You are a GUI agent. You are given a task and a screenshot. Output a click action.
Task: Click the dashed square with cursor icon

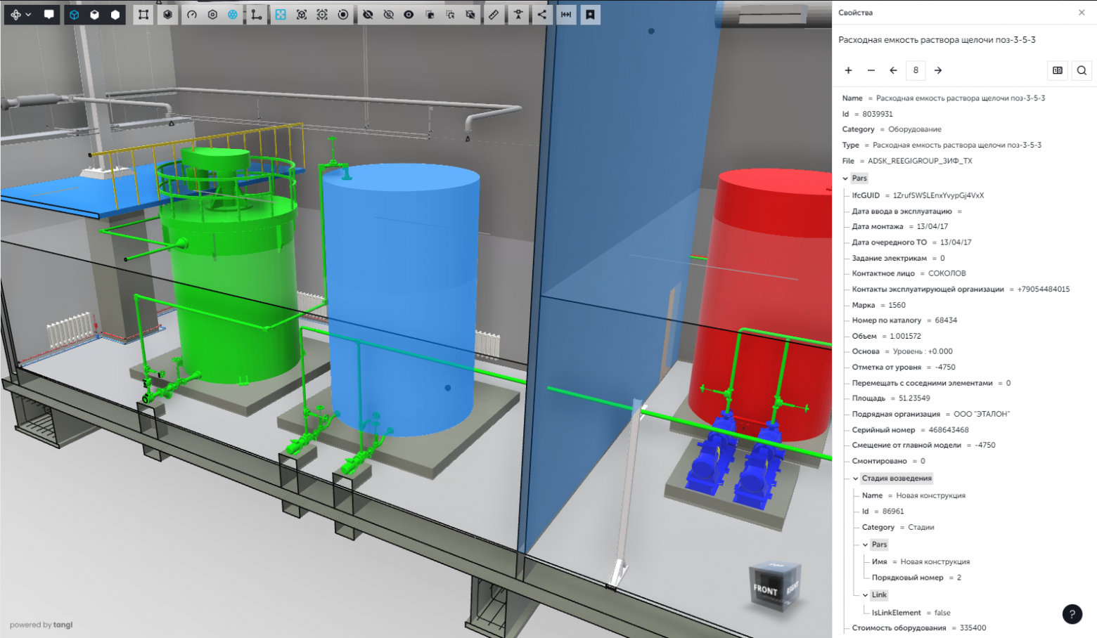pyautogui.click(x=450, y=14)
